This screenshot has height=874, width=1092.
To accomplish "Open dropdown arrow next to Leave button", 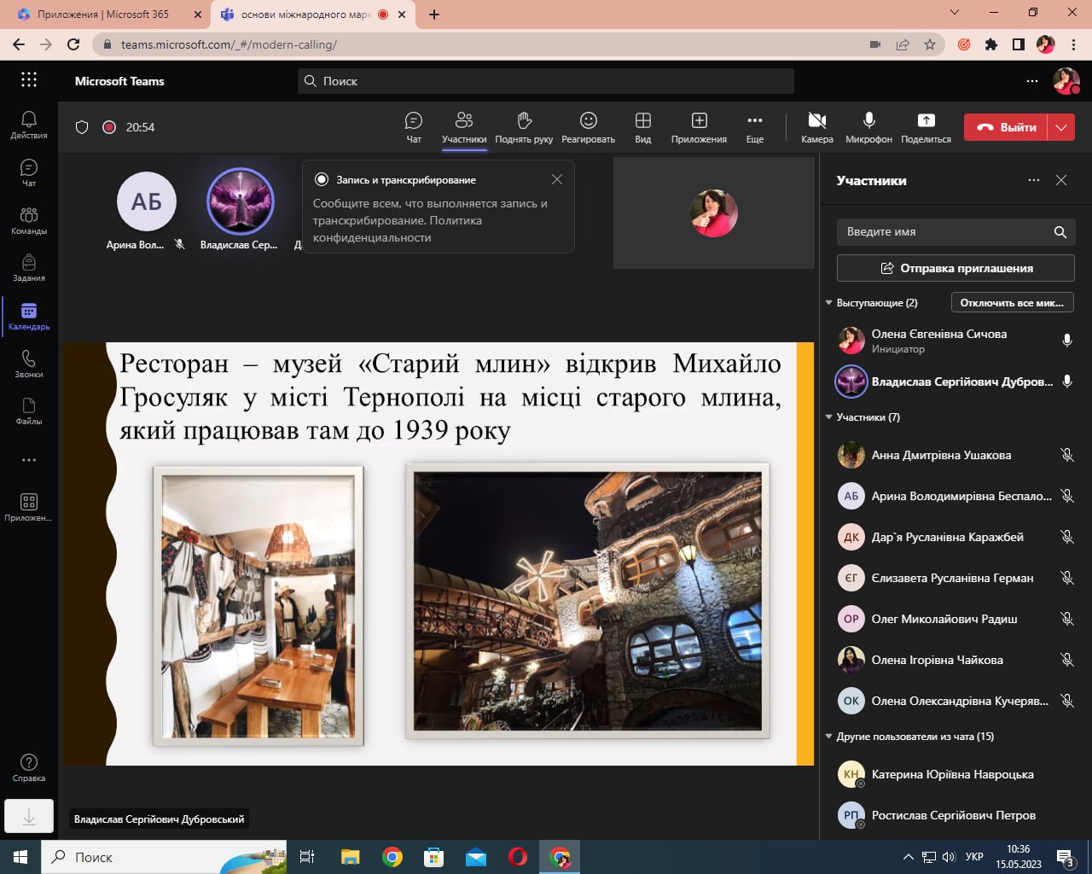I will click(x=1061, y=127).
